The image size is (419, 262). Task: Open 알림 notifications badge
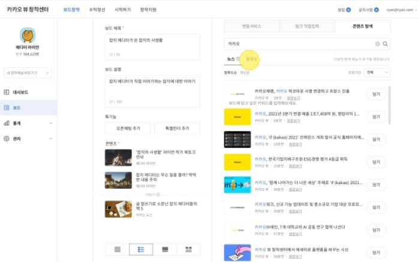click(x=348, y=10)
